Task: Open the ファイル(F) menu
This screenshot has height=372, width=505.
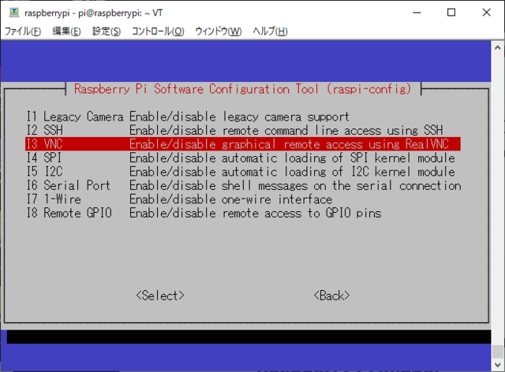Action: [23, 32]
